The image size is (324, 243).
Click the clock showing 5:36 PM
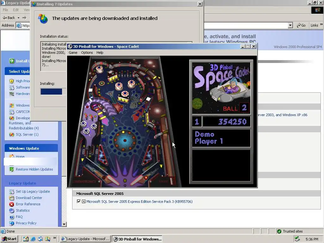312,239
